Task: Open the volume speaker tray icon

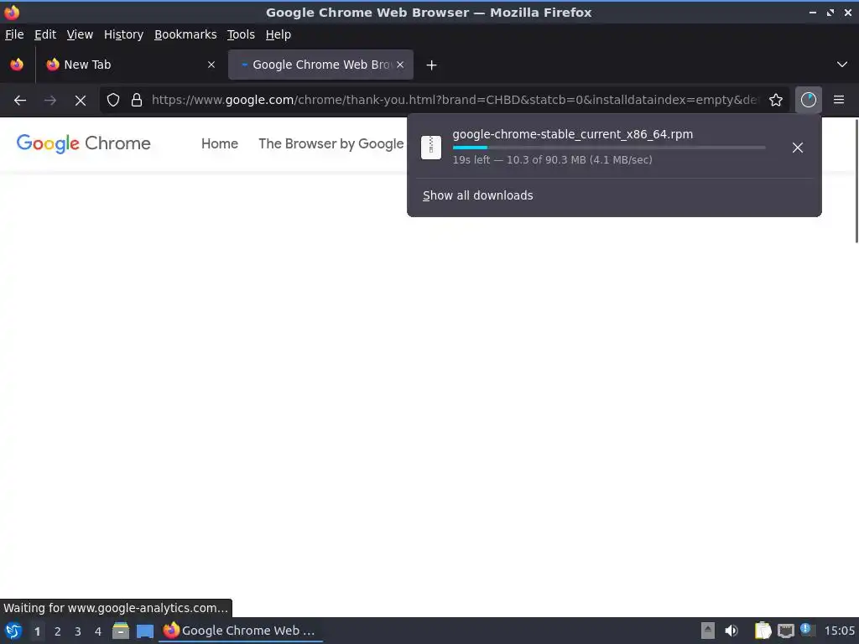Action: [731, 631]
